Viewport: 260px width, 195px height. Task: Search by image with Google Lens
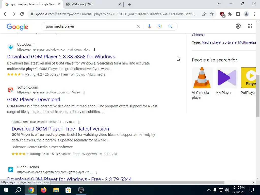(x=159, y=26)
